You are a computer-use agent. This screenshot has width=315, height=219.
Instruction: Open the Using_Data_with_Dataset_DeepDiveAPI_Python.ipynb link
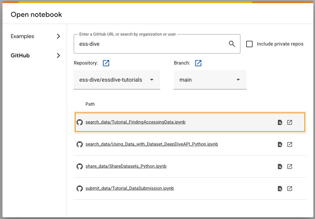click(152, 144)
